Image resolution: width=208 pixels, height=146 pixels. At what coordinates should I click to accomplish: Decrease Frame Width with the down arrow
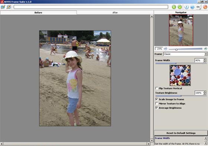(205, 61)
